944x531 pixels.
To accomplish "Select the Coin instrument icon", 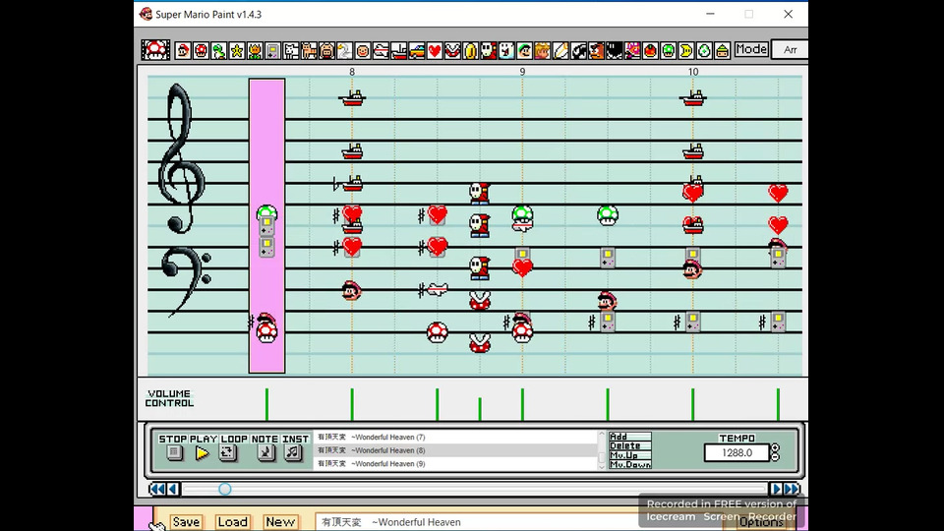I will coord(471,50).
